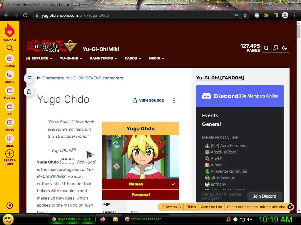Click the page protection lock icon
301x225 pixels.
tap(29, 91)
